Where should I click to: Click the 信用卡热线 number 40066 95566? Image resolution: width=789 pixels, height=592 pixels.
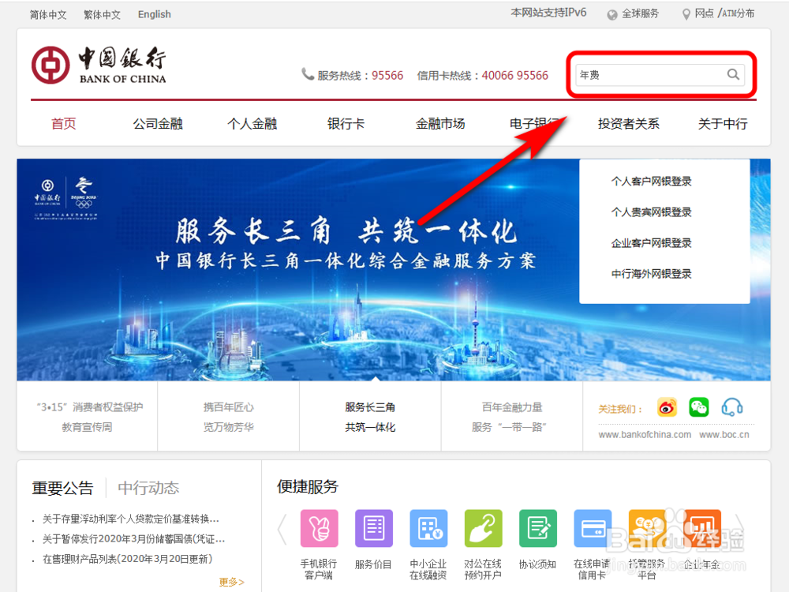pyautogui.click(x=514, y=76)
